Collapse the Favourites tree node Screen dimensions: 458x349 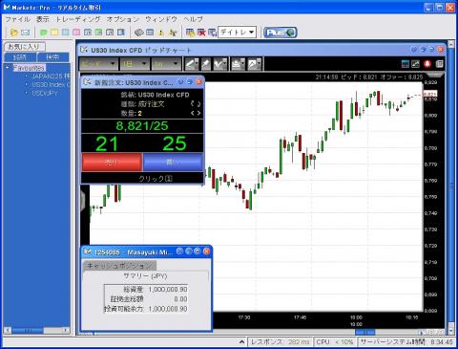tap(7, 68)
